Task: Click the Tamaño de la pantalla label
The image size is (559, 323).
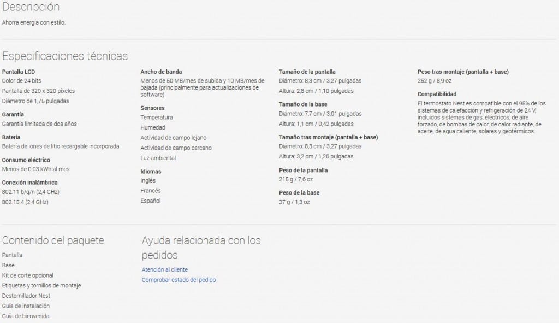Action: coord(307,72)
